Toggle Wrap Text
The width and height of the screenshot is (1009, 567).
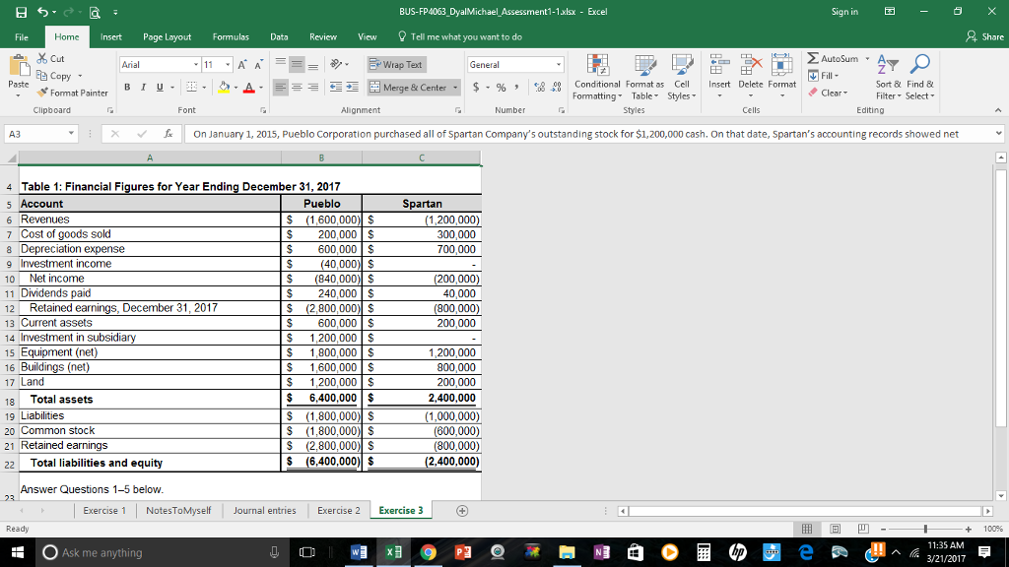[396, 64]
